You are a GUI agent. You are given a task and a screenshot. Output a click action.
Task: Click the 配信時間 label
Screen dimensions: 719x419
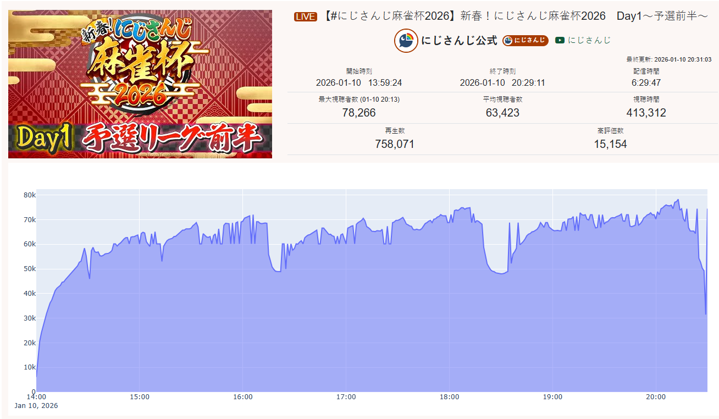tap(646, 71)
